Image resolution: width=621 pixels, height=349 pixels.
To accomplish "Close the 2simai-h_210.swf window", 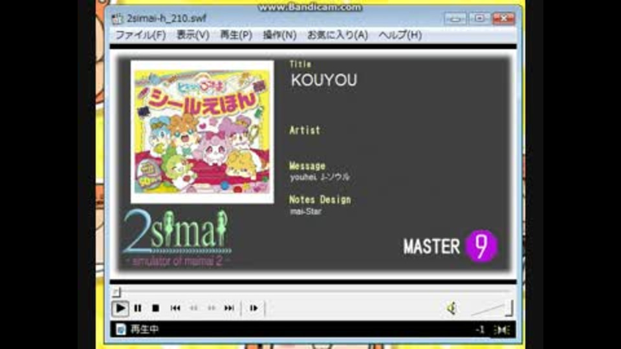I will click(504, 19).
